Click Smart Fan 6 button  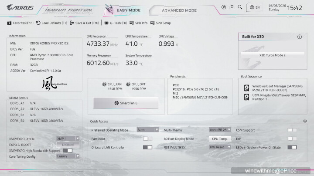tap(126, 103)
